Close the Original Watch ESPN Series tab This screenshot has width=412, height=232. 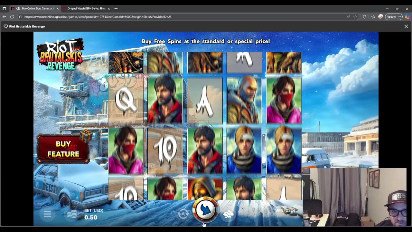click(109, 9)
